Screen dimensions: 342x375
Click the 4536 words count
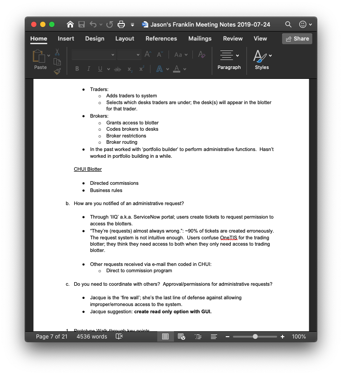pyautogui.click(x=92, y=337)
